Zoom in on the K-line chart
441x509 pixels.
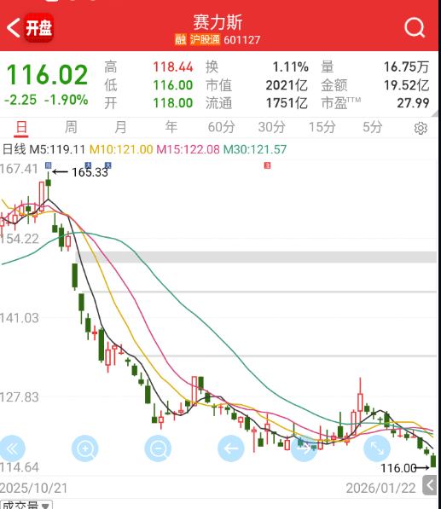point(85,448)
